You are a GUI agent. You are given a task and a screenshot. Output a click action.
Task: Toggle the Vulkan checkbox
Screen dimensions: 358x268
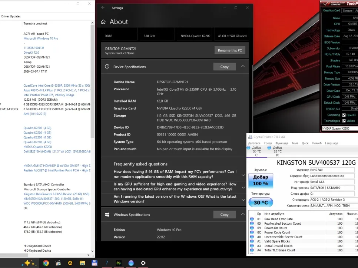344,121
